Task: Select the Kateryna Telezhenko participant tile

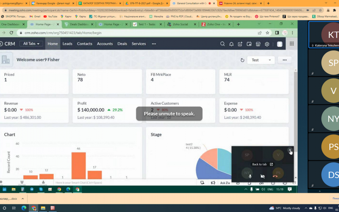Action: point(324,35)
